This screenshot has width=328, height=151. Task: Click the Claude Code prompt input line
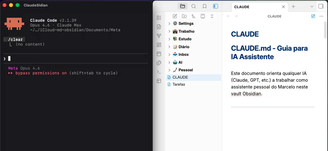point(76,59)
